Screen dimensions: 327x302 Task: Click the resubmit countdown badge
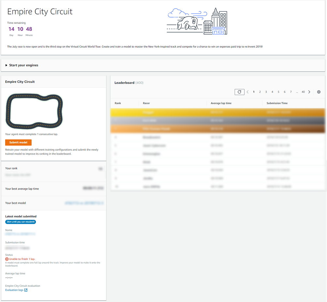21,222
